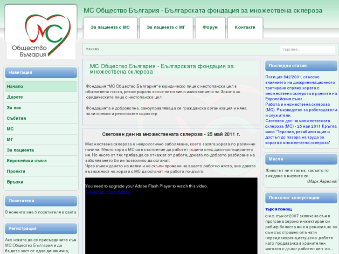Switch to the Форум tab
This screenshot has height=254, width=339.
210,27
